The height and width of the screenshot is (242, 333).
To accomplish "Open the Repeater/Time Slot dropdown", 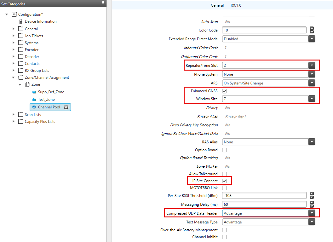I will (x=311, y=65).
